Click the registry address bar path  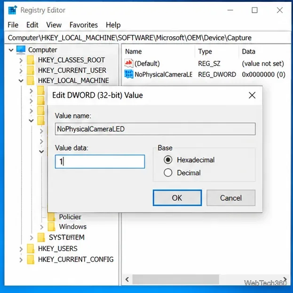[x=129, y=38]
